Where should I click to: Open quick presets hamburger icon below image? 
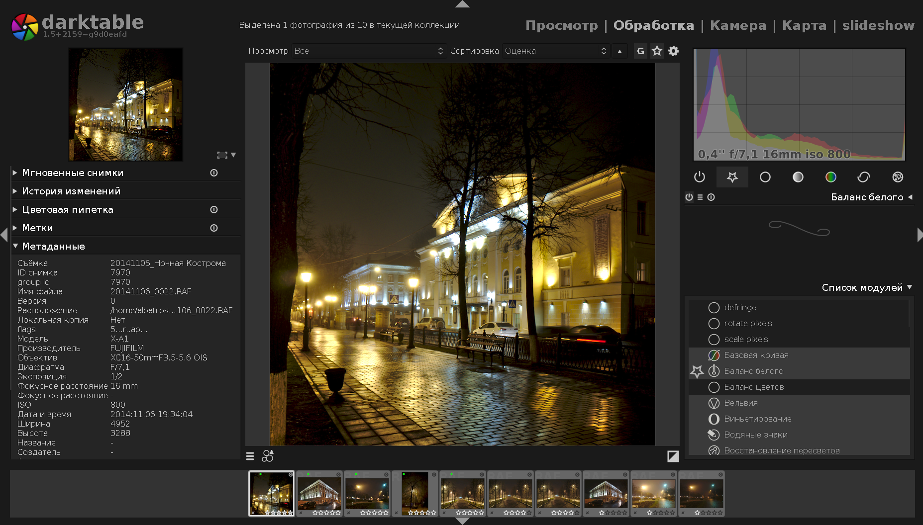coord(250,456)
